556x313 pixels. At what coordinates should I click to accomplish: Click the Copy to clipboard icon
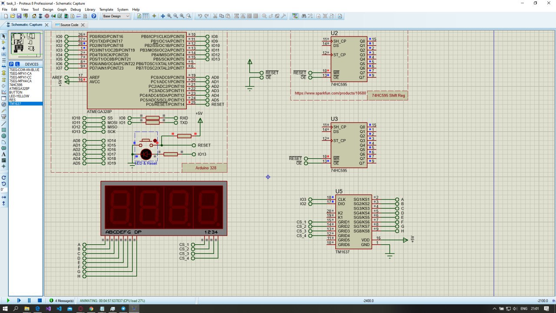pos(222,16)
